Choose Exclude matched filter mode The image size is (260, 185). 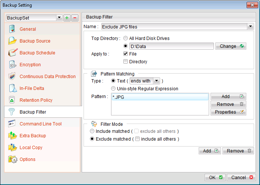click(x=92, y=139)
